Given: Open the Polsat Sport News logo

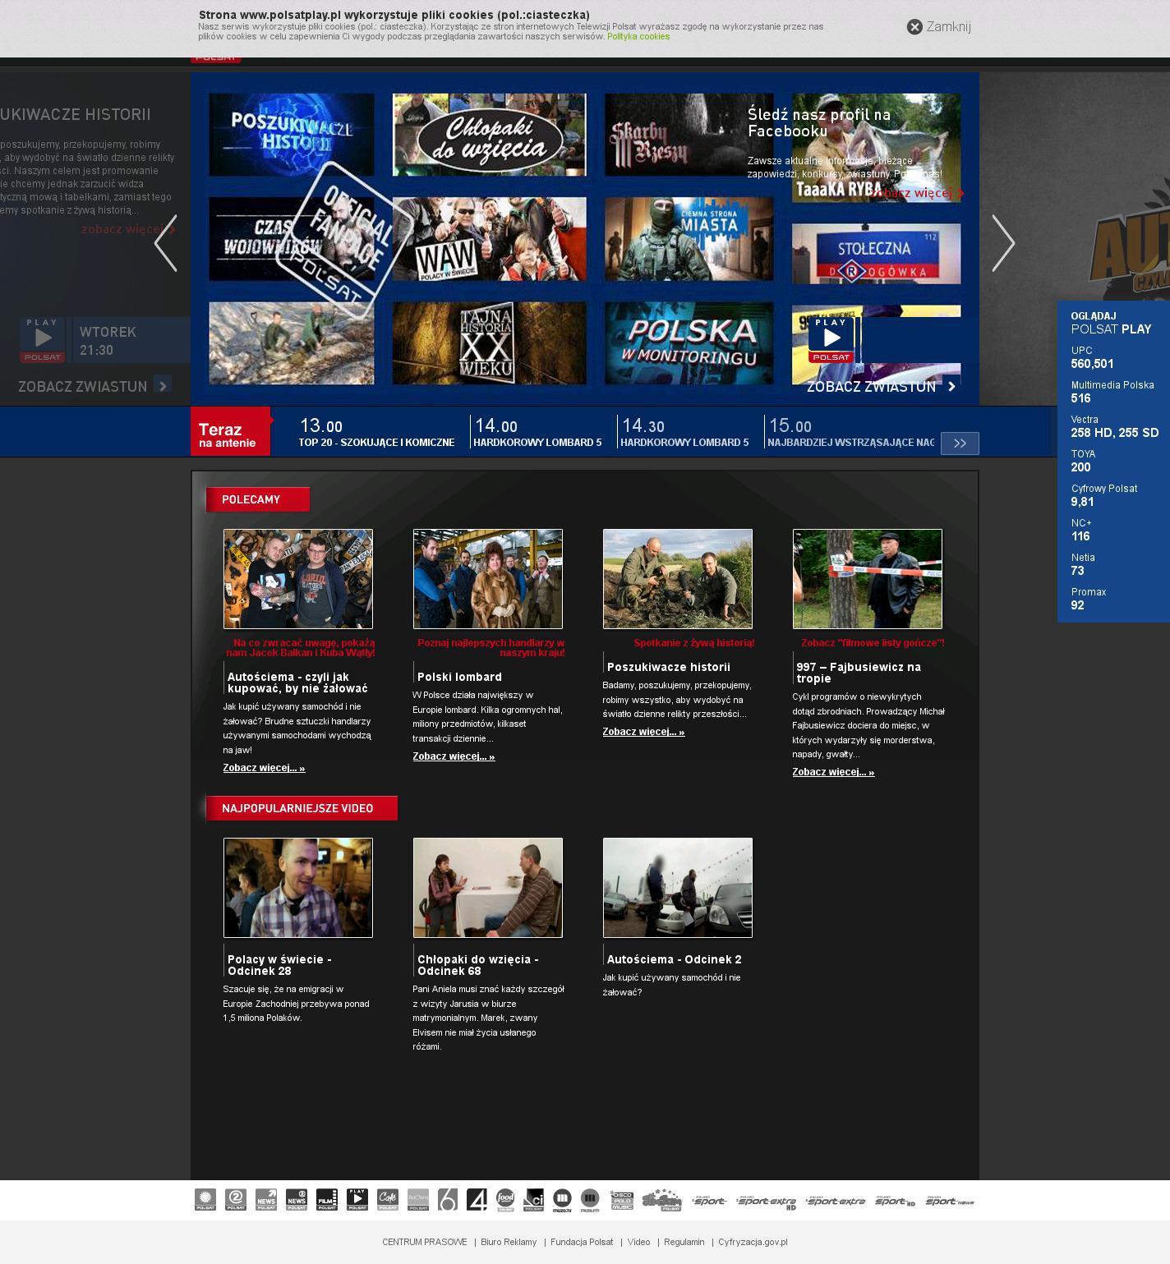Looking at the screenshot, I should pos(949,1201).
